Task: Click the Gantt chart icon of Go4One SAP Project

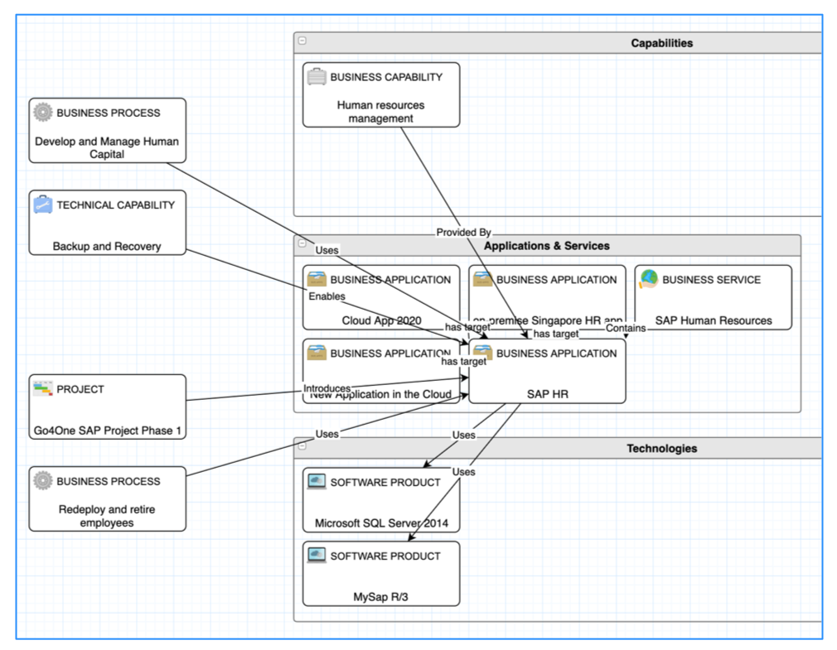Action: click(43, 388)
